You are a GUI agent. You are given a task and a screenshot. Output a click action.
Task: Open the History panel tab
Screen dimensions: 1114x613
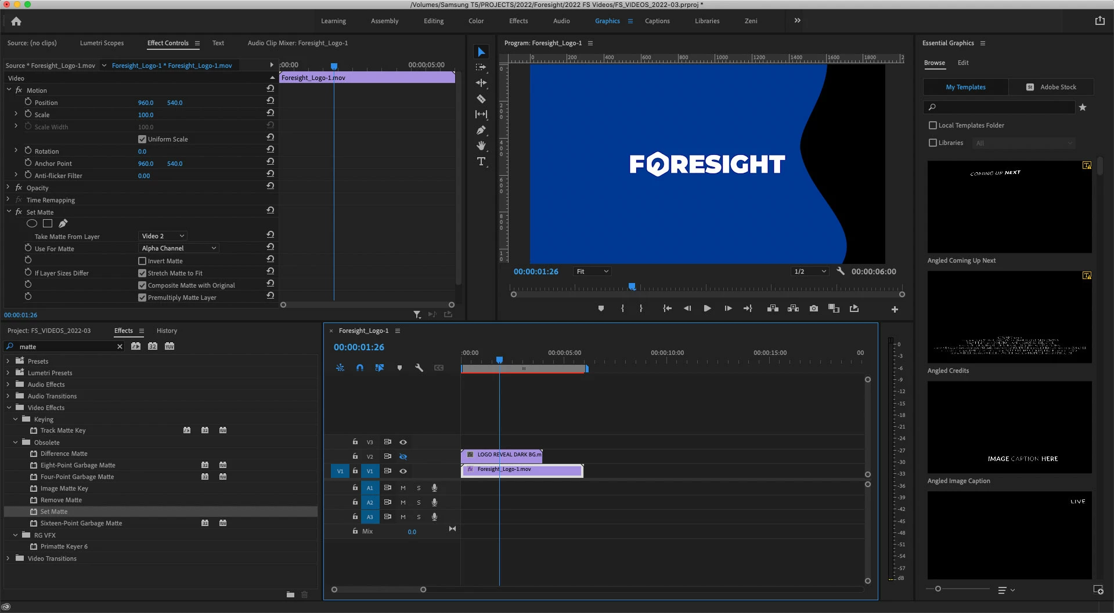(167, 331)
